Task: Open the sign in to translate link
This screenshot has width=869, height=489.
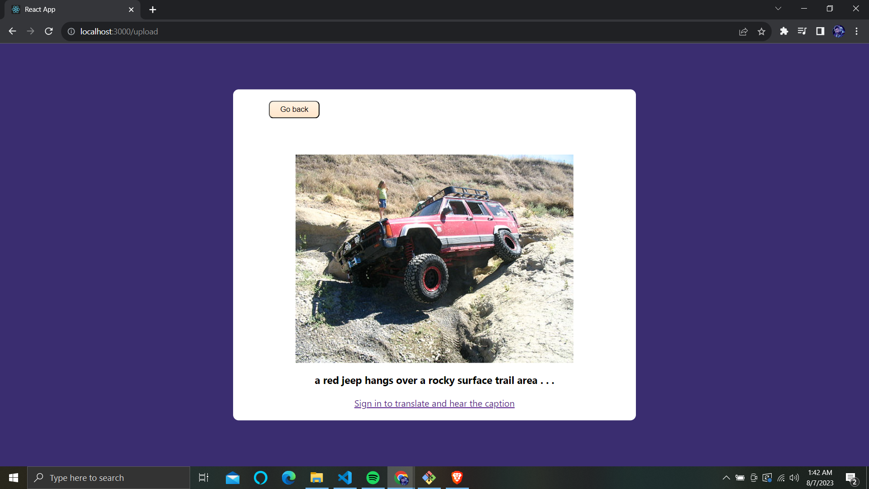Action: coord(434,403)
